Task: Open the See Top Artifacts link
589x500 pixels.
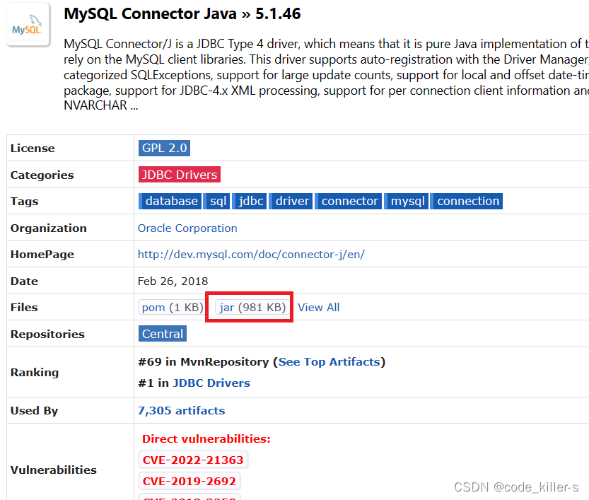Action: pos(330,361)
